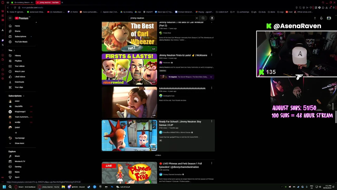Open the Phineas and Ferb live thumbnail

click(x=129, y=173)
